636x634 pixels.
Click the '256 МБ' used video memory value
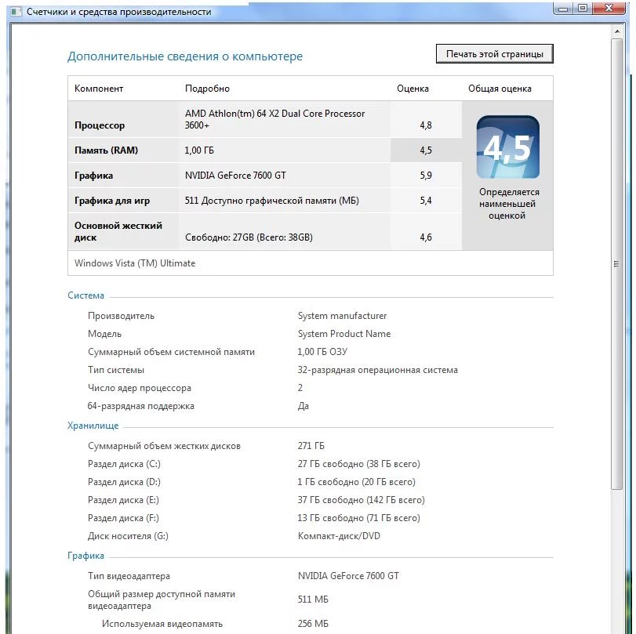click(x=313, y=624)
